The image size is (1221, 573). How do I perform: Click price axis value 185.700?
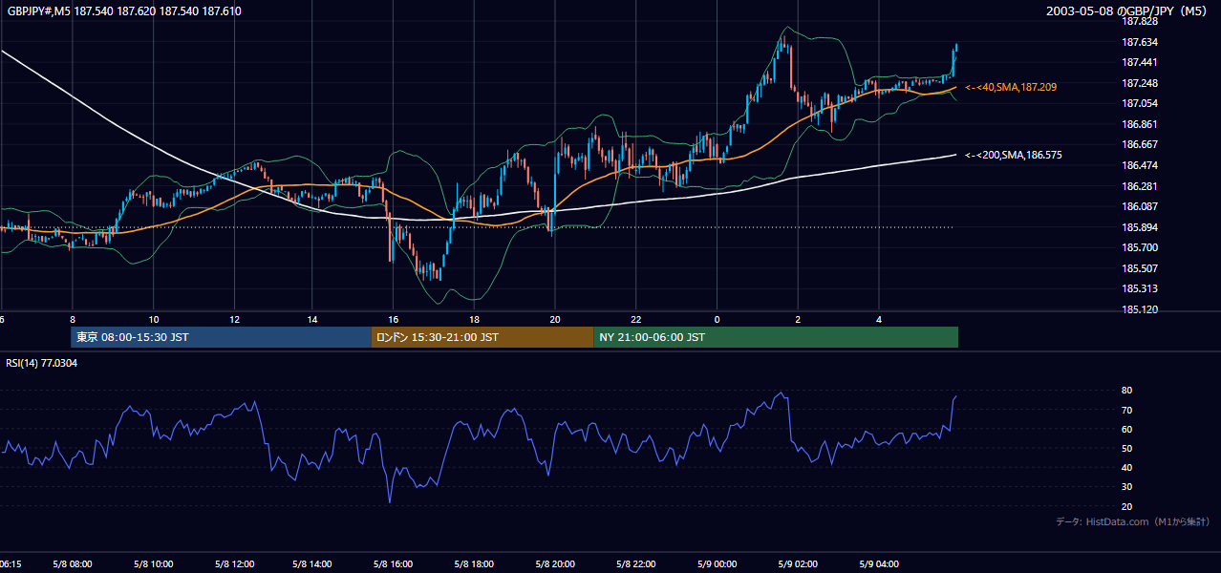pos(1139,247)
